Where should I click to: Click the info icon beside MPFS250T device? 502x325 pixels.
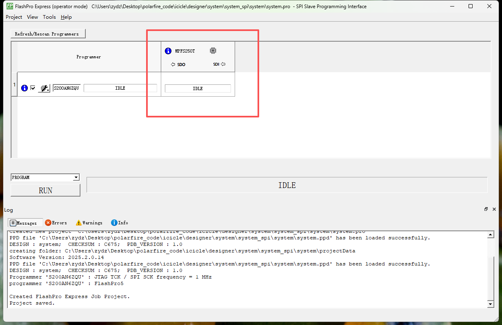[x=168, y=51]
